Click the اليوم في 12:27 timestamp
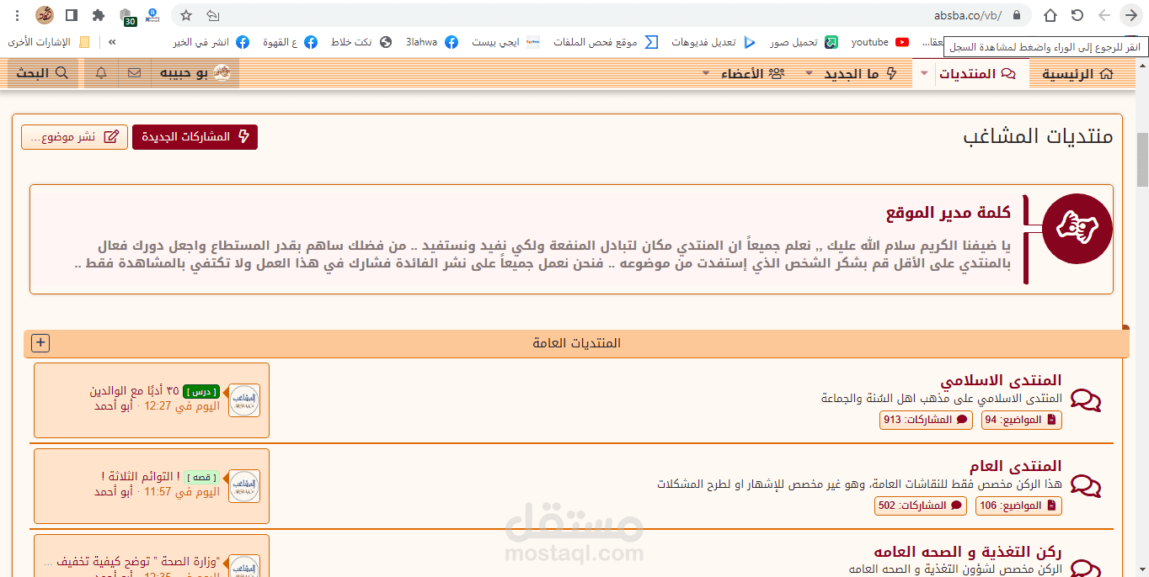This screenshot has height=577, width=1149. tap(182, 406)
